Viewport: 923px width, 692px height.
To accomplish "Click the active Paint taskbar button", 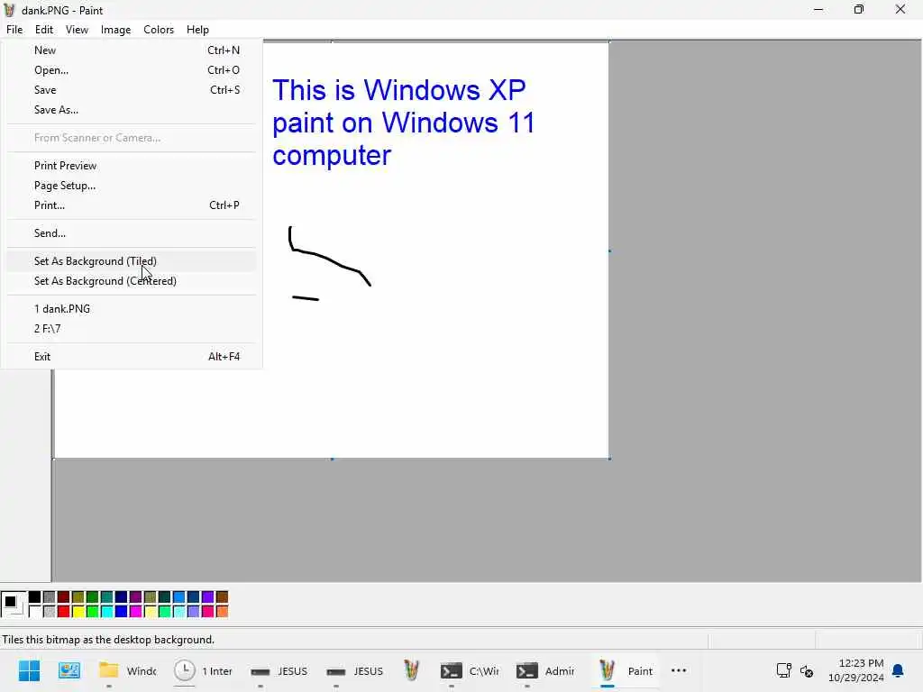I will click(626, 670).
